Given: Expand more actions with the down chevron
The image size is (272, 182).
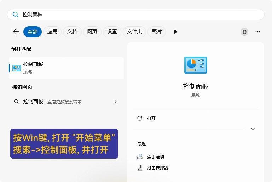Looking at the screenshot, I should [x=253, y=129].
